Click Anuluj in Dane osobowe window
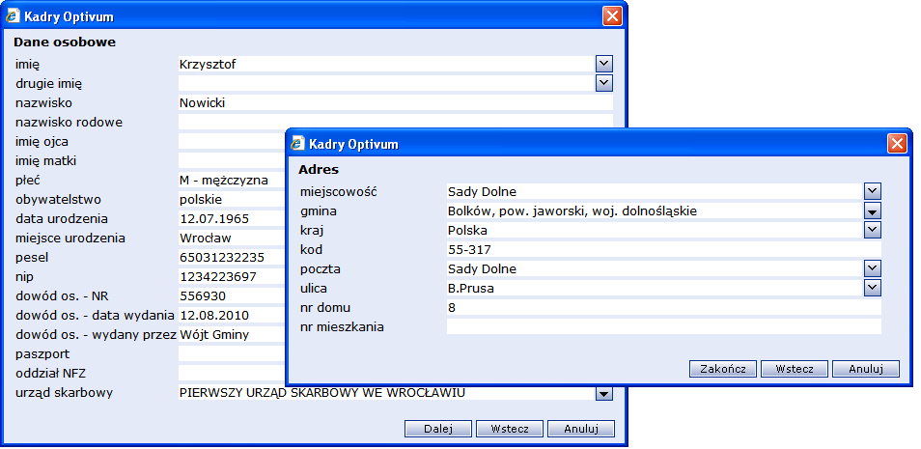The width and height of the screenshot is (921, 449). (581, 429)
